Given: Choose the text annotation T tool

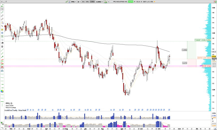Looking at the screenshot, I should click(2, 36).
